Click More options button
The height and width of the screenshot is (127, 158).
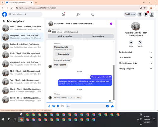tap(98, 36)
